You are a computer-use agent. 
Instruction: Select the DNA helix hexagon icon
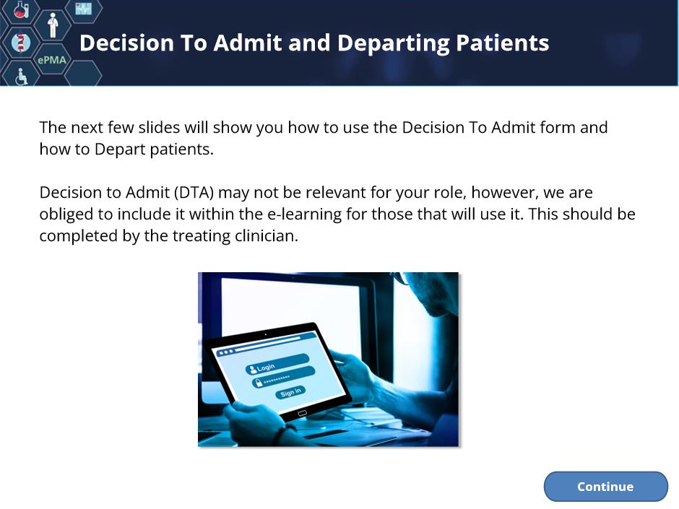[20, 43]
